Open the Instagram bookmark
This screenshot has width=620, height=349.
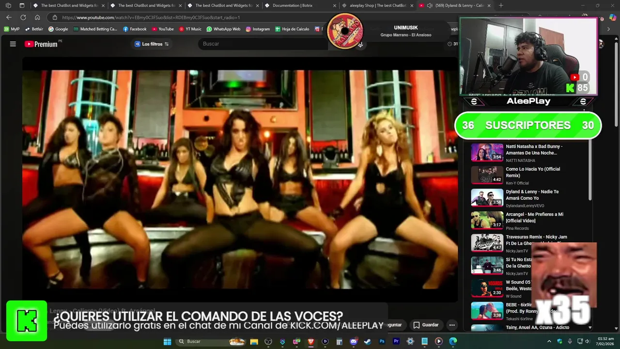point(258,29)
